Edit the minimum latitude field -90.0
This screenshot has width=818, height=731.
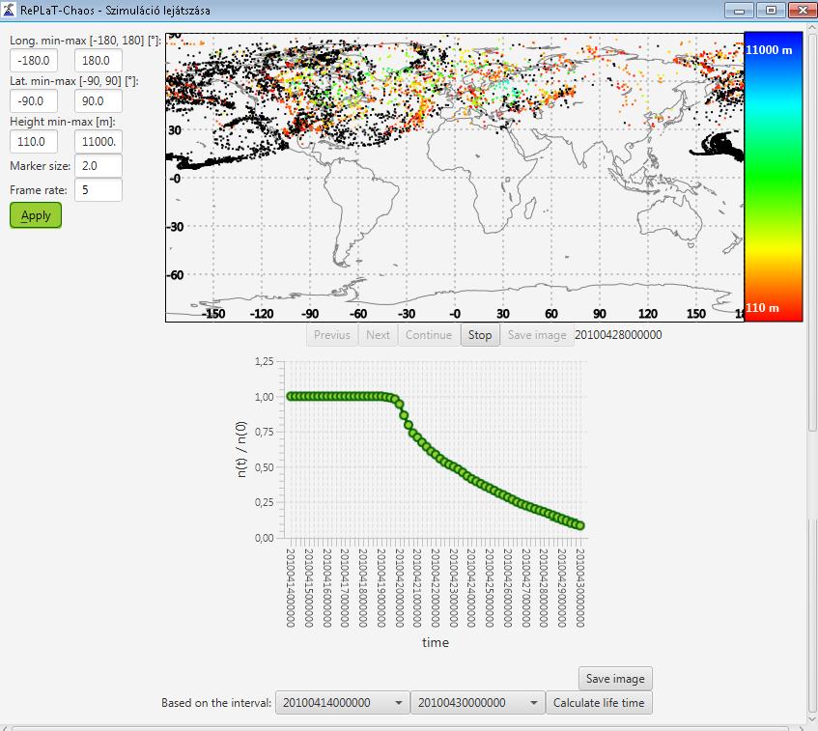tap(34, 101)
